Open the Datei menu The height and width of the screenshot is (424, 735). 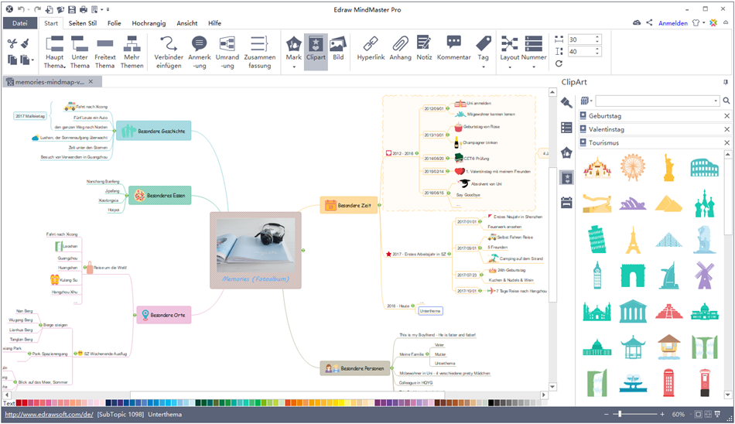pyautogui.click(x=19, y=23)
